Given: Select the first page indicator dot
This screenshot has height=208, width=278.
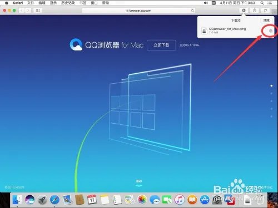Looking at the screenshot, I should pos(271,86).
